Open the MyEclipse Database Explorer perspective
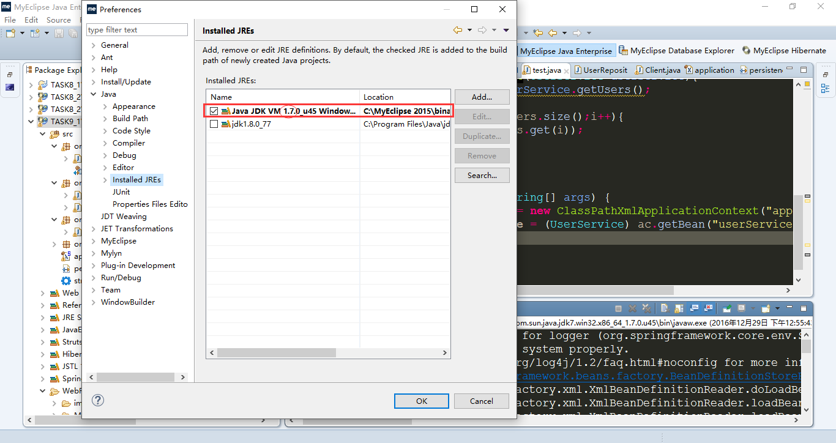 [676, 51]
